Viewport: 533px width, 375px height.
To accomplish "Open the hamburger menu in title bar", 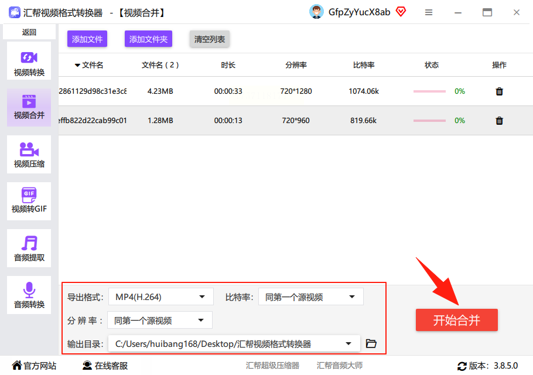I will pyautogui.click(x=429, y=12).
